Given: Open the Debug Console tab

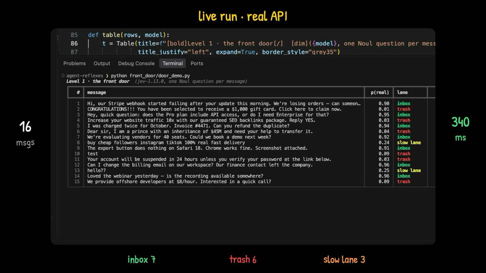Looking at the screenshot, I should pos(136,63).
